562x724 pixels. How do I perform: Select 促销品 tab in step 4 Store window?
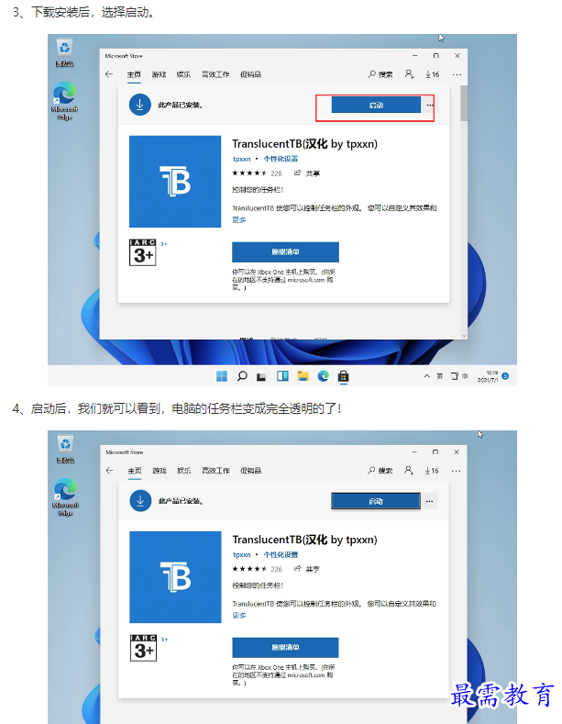[x=250, y=471]
